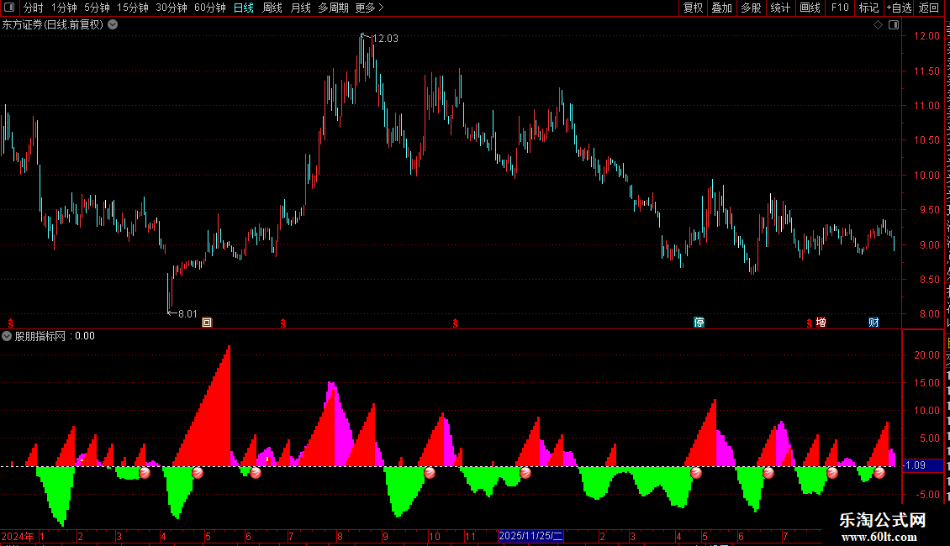Toggle the left sidebar panel icon

click(x=9, y=8)
